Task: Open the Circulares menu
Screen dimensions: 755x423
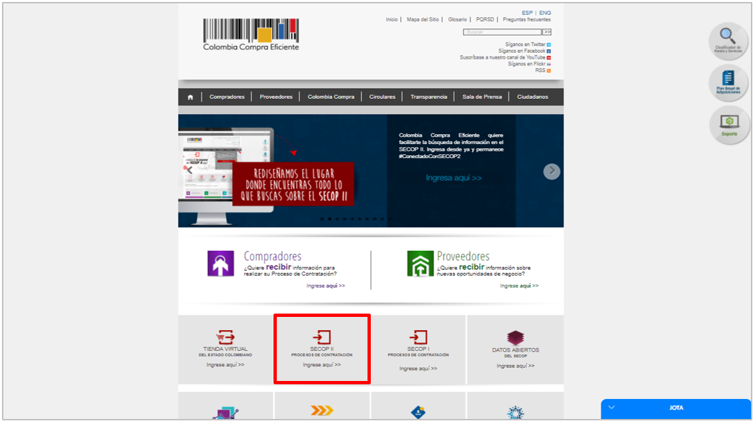Action: coord(382,97)
